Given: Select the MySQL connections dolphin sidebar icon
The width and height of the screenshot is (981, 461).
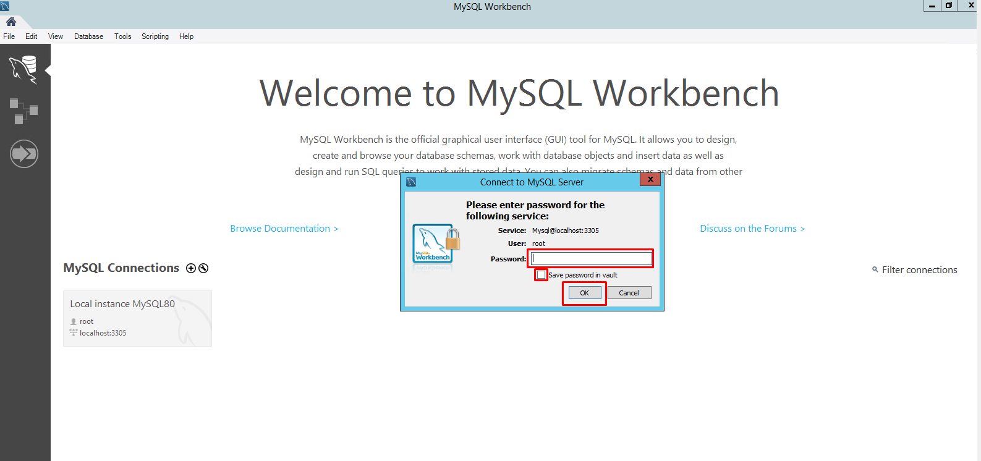Looking at the screenshot, I should point(23,69).
